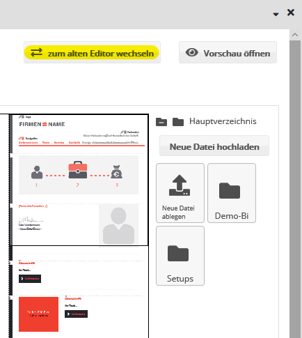Click the red navigation bar in template header
Image resolution: width=302 pixels, height=338 pixels.
click(x=81, y=146)
